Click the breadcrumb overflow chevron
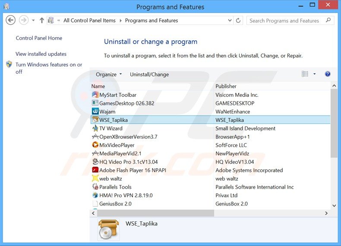The width and height of the screenshot is (341, 246). [x=59, y=20]
